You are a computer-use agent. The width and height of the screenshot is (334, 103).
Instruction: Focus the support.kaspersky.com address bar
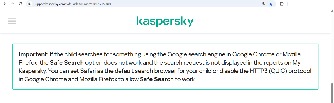pyautogui.click(x=148, y=4)
